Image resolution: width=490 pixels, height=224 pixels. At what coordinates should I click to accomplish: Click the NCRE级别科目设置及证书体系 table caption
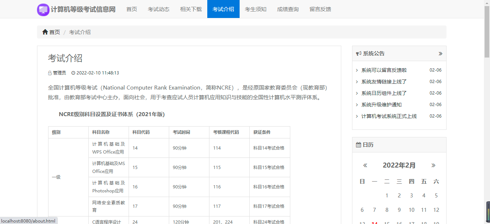click(112, 114)
